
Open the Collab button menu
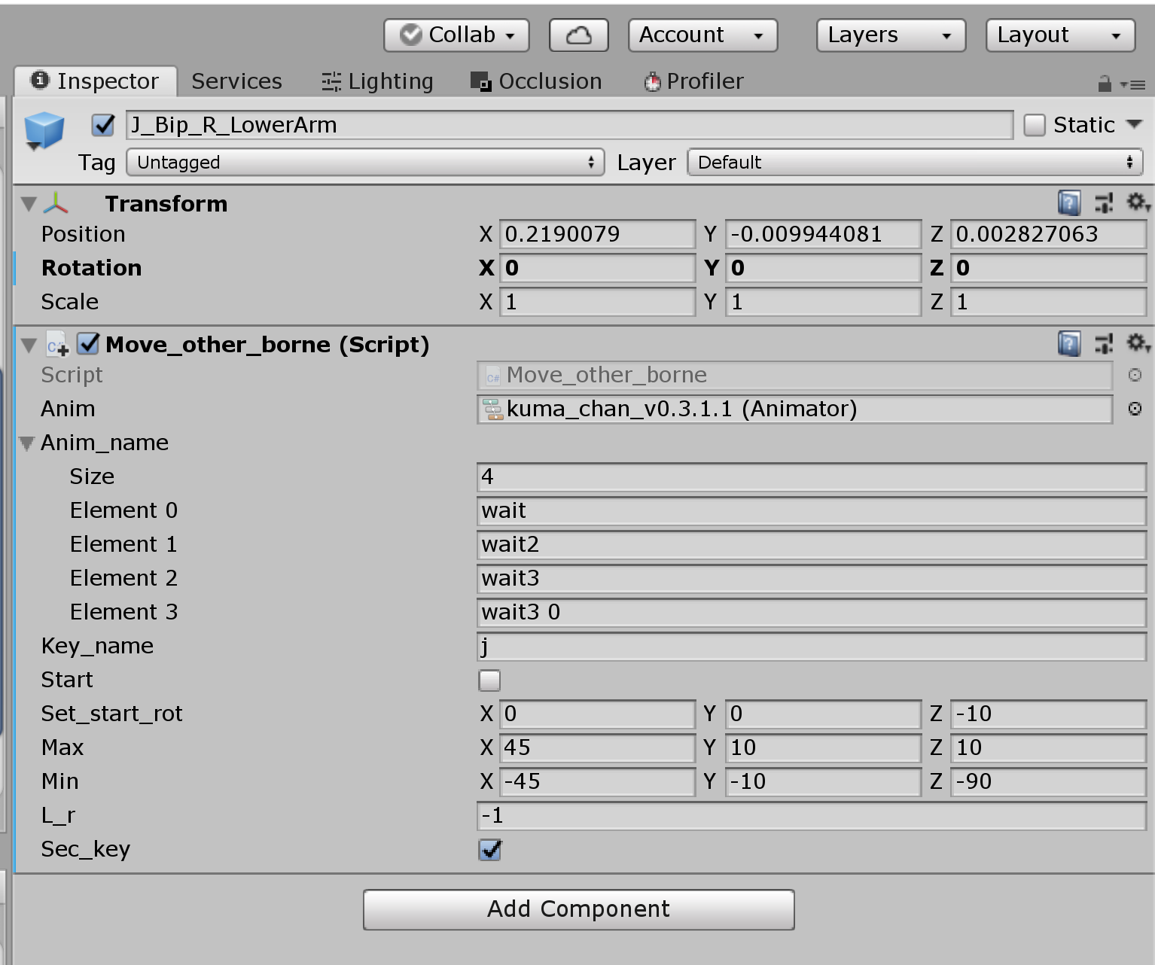coord(456,35)
